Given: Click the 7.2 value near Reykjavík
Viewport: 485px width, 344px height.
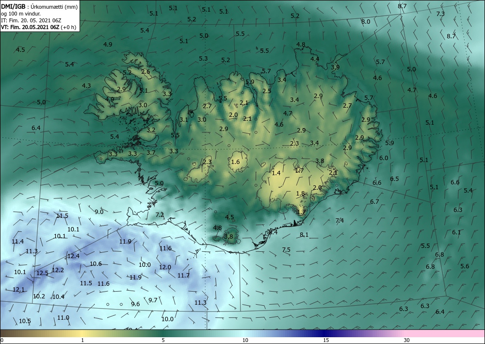Looking at the screenshot, I should (x=160, y=214).
